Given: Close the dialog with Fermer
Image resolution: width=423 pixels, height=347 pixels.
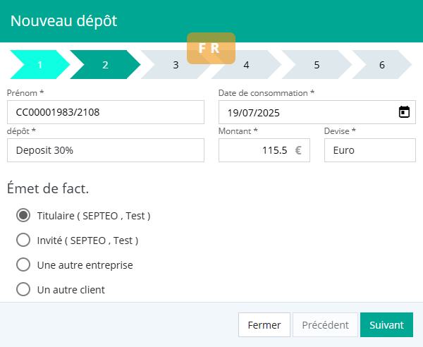Looking at the screenshot, I should tap(264, 325).
